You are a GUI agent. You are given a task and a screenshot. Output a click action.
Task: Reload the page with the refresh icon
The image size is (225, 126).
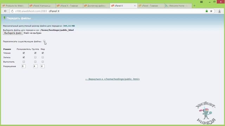click(x=12, y=11)
